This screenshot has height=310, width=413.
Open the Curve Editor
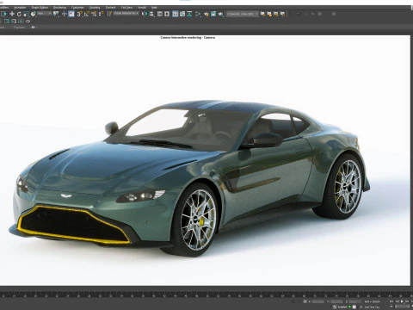pyautogui.click(x=182, y=14)
